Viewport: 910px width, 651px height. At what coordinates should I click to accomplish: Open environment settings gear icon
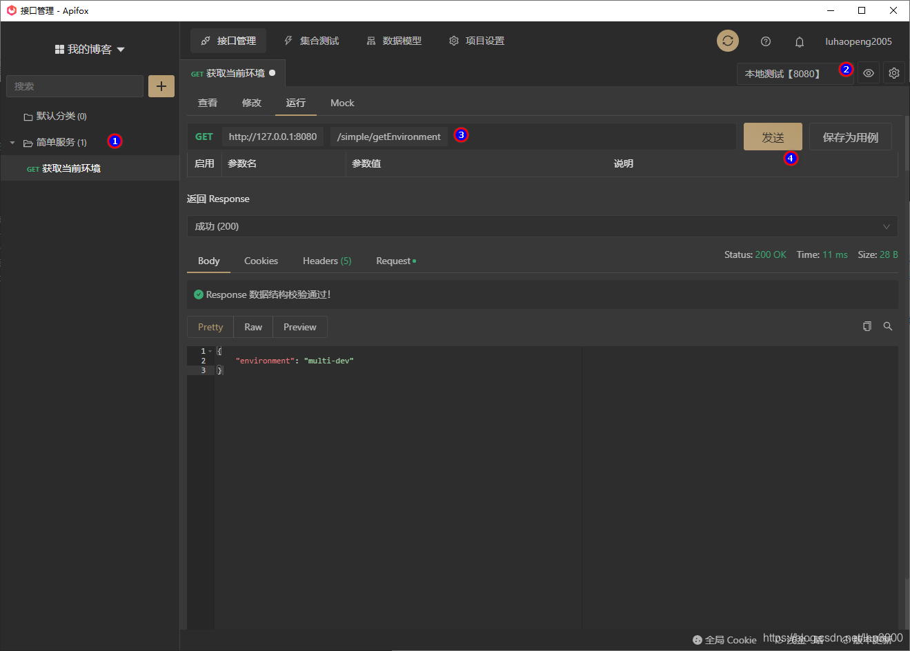tap(894, 73)
